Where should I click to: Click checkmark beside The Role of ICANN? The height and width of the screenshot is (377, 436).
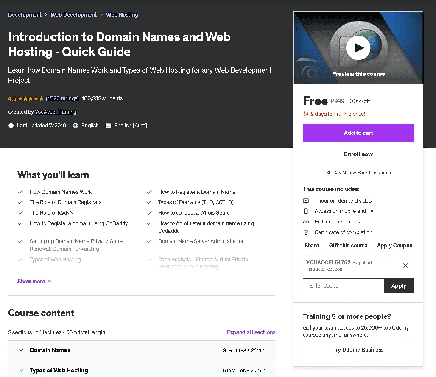click(x=20, y=213)
